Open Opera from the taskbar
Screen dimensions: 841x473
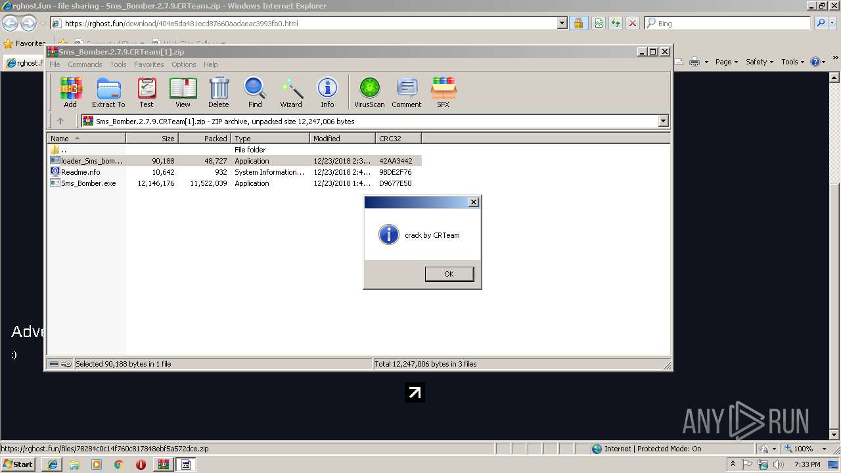coord(141,464)
